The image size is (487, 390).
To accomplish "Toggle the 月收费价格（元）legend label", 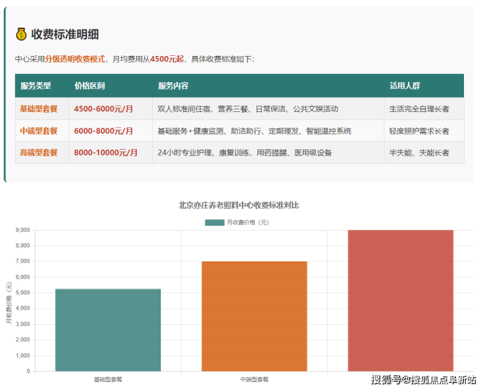I will tap(247, 222).
